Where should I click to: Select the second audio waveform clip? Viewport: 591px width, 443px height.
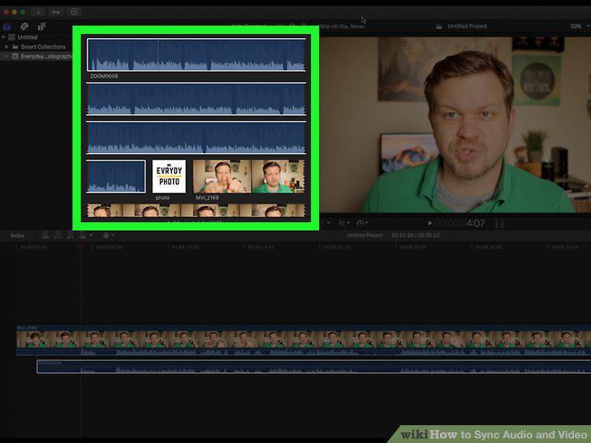[x=196, y=99]
